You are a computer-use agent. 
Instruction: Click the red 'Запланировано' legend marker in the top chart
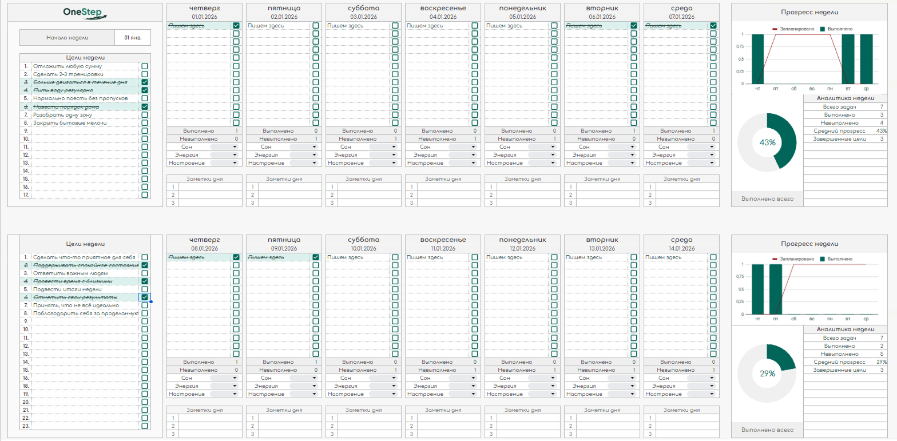pos(776,29)
